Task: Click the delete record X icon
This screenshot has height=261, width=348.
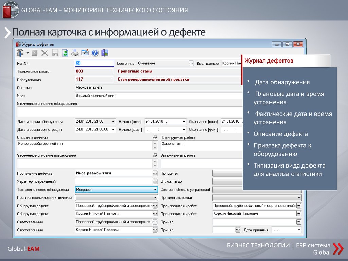Action: tap(45, 53)
